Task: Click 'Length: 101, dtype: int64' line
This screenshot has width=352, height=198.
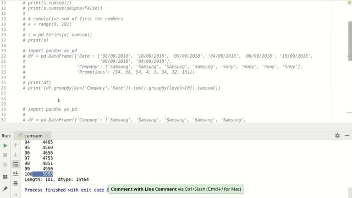Action: 57,179
